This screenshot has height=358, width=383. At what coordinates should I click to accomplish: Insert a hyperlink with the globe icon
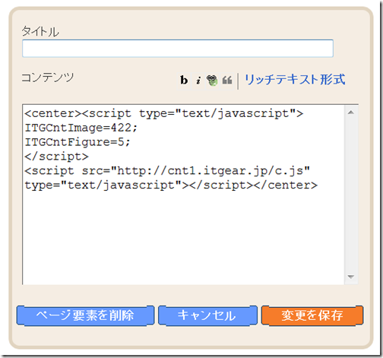point(212,81)
